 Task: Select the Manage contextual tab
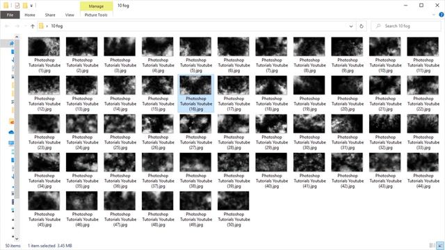pyautogui.click(x=96, y=6)
